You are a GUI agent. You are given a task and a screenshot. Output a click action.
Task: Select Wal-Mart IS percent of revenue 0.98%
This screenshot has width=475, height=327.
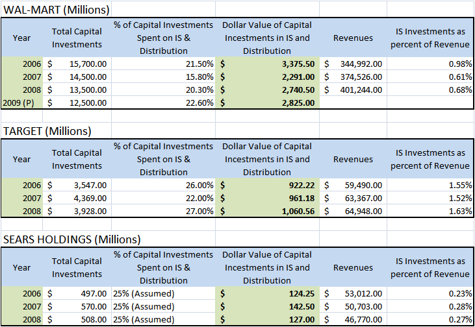tap(430, 64)
